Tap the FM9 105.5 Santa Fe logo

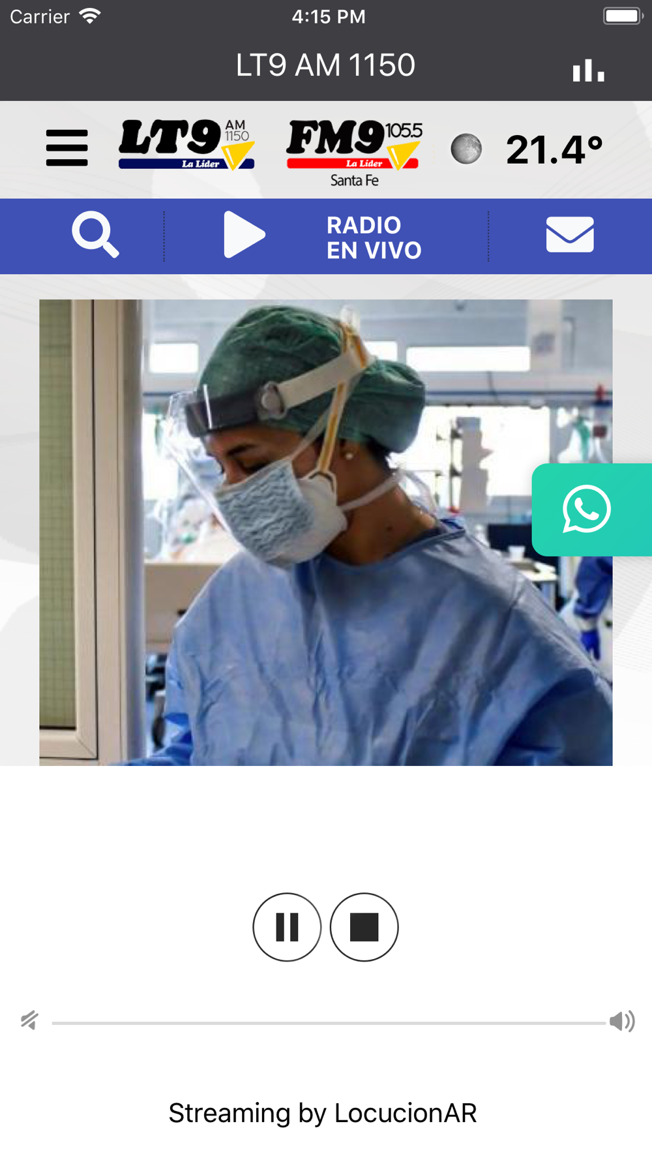[354, 153]
